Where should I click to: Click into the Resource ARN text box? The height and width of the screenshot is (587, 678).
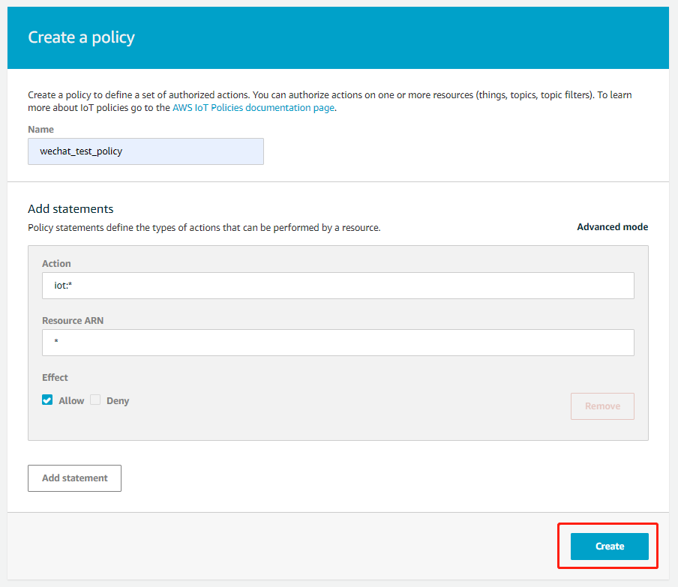(x=337, y=343)
